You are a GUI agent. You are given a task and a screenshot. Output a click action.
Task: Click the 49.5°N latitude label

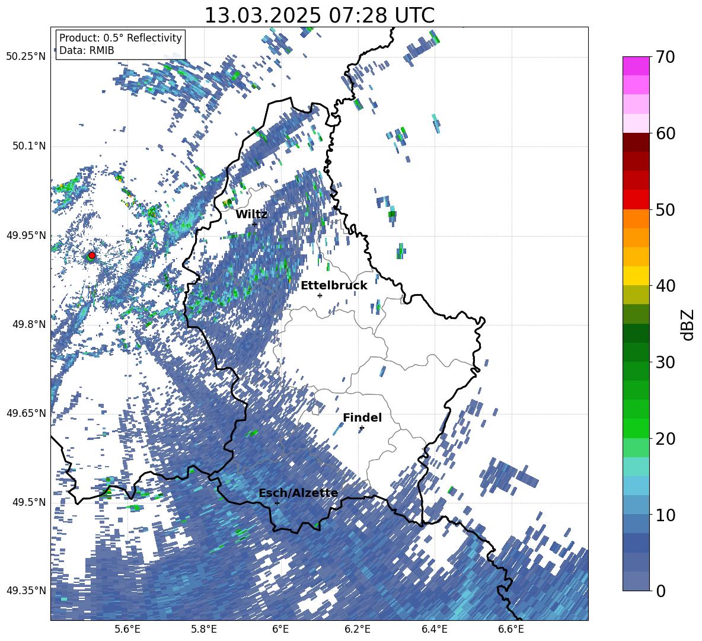(28, 502)
